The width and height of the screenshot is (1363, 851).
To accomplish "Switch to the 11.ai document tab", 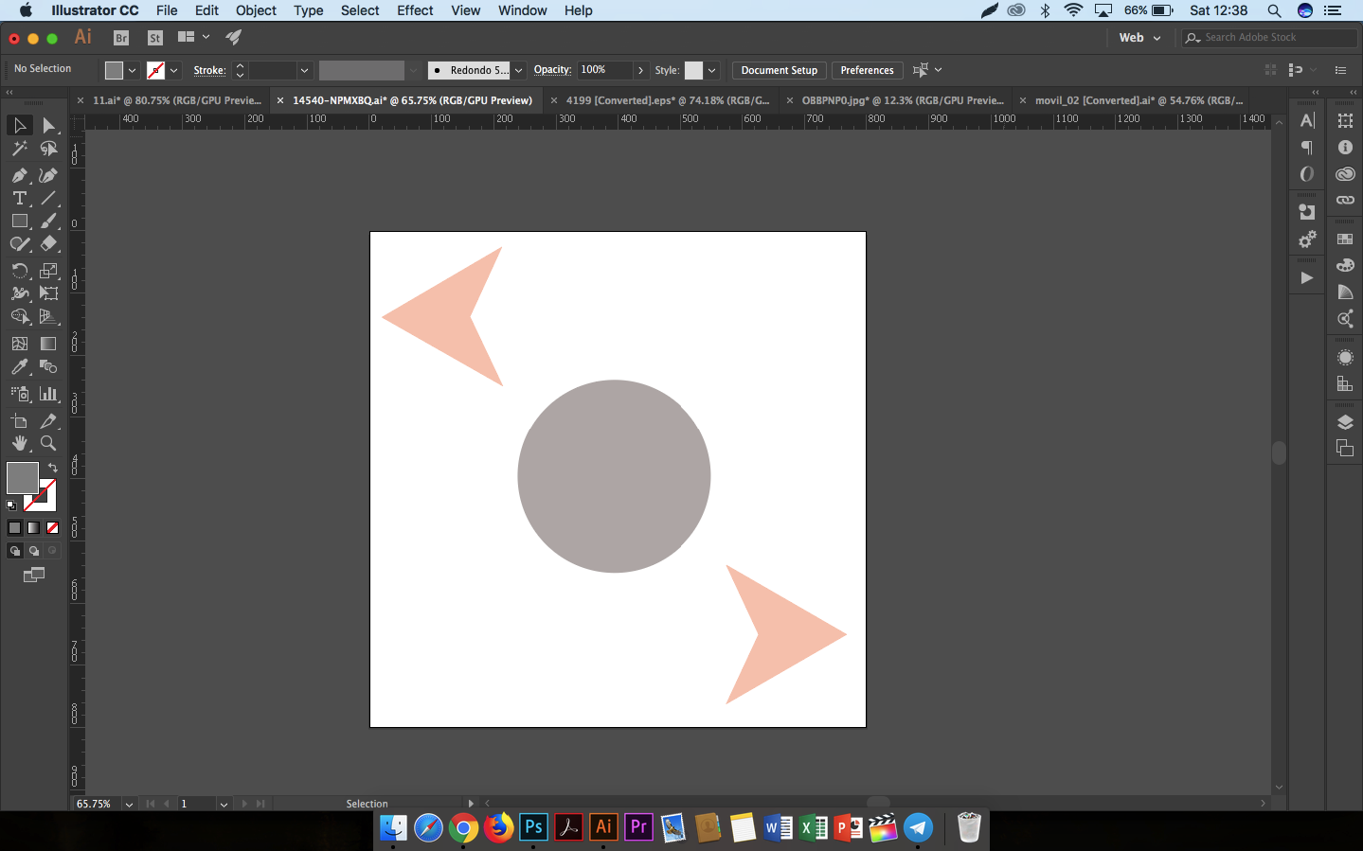I will [x=176, y=100].
